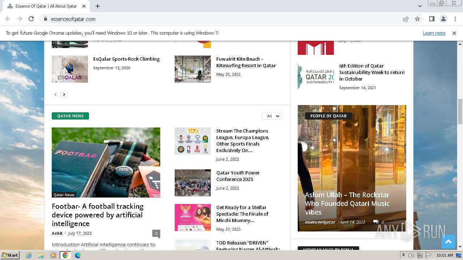Open June 2, 2023 date under Stream article
Image resolution: width=463 pixels, height=260 pixels.
(228, 159)
